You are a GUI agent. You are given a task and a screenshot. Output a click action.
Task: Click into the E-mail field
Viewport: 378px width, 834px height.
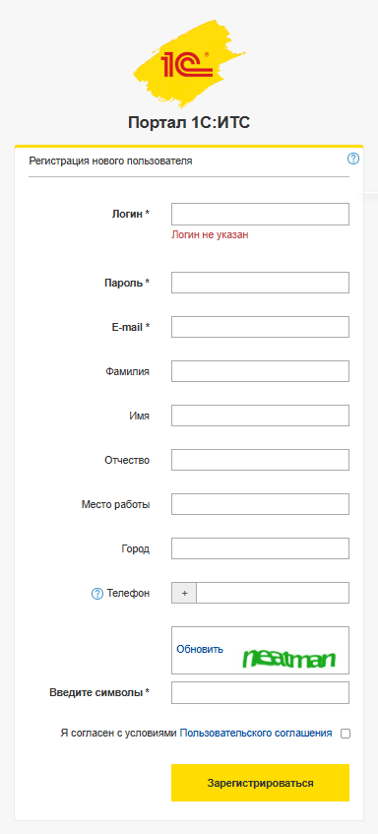(260, 327)
